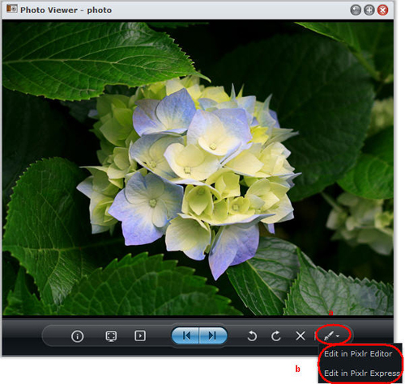This screenshot has height=384, width=405.
Task: Rotate the photo counterclockwise
Action: pyautogui.click(x=252, y=336)
